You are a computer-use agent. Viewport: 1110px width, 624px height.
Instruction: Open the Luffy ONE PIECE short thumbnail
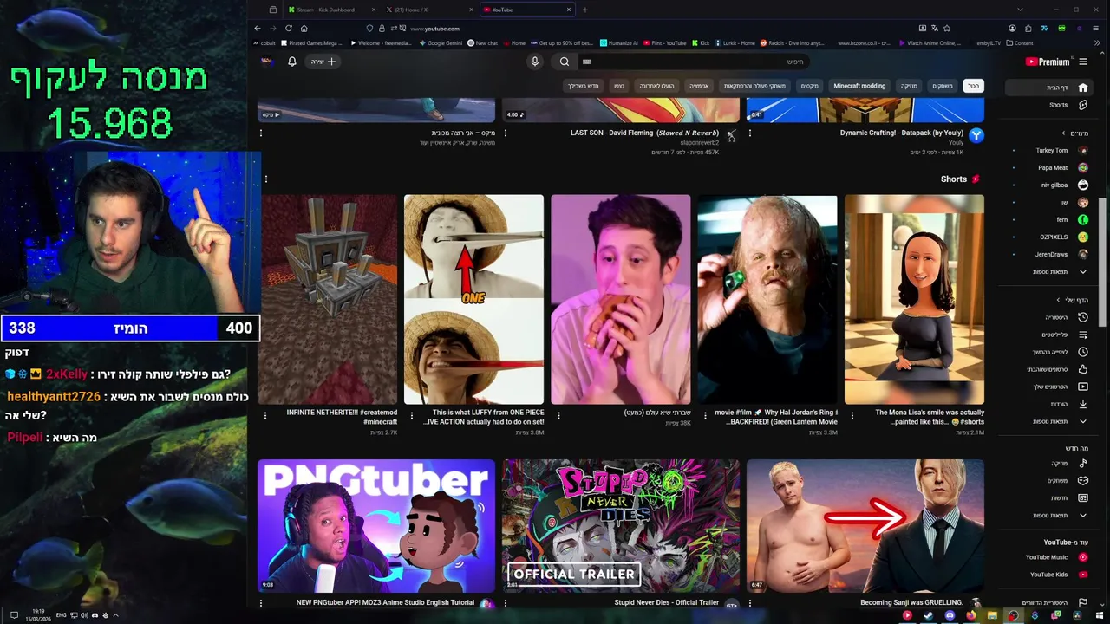[473, 299]
